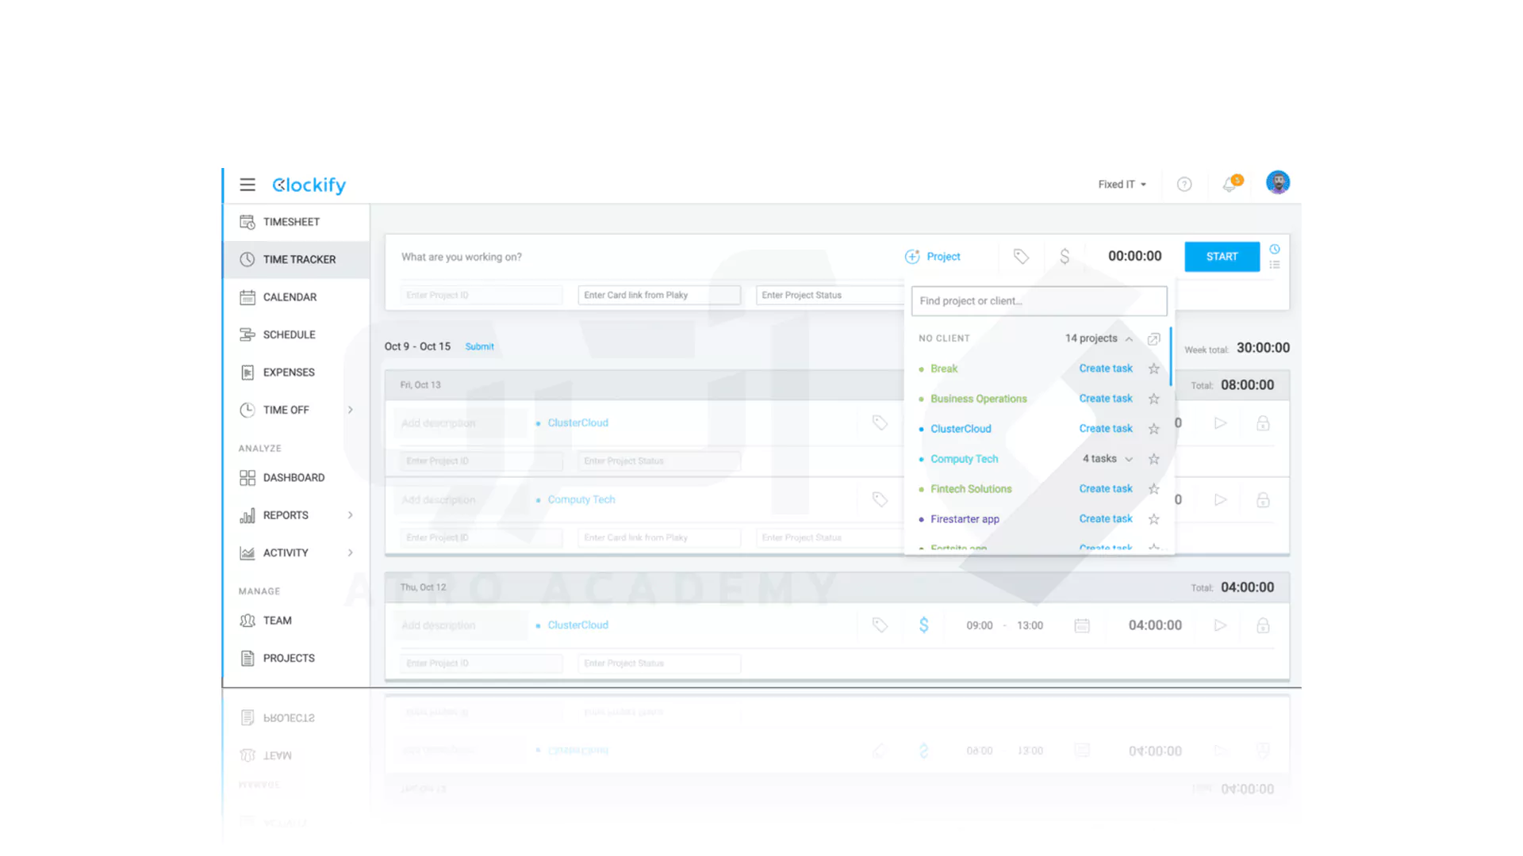This screenshot has height=856, width=1523.
Task: Favorite the Firestarter app star
Action: click(1154, 519)
